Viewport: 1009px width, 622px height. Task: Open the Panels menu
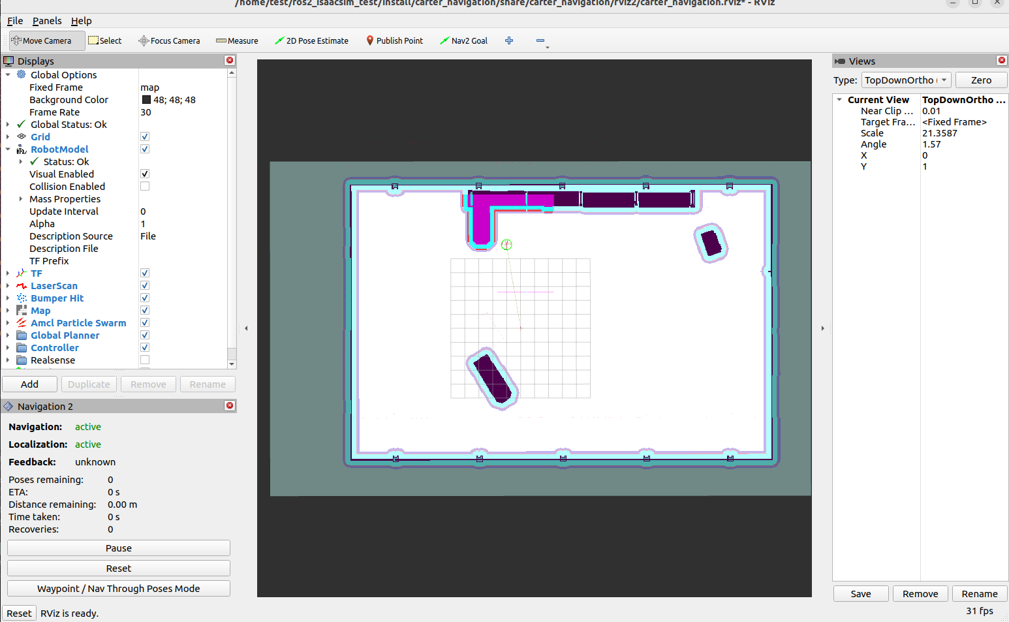46,20
